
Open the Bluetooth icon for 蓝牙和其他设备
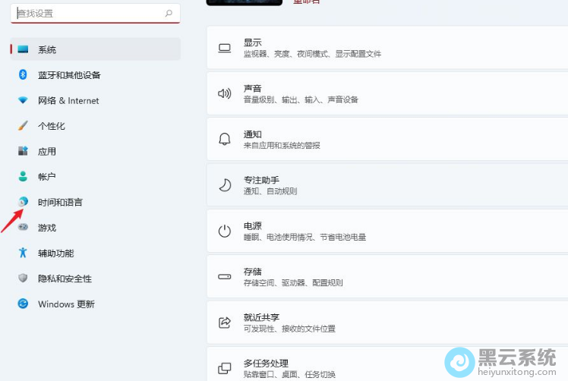click(23, 75)
